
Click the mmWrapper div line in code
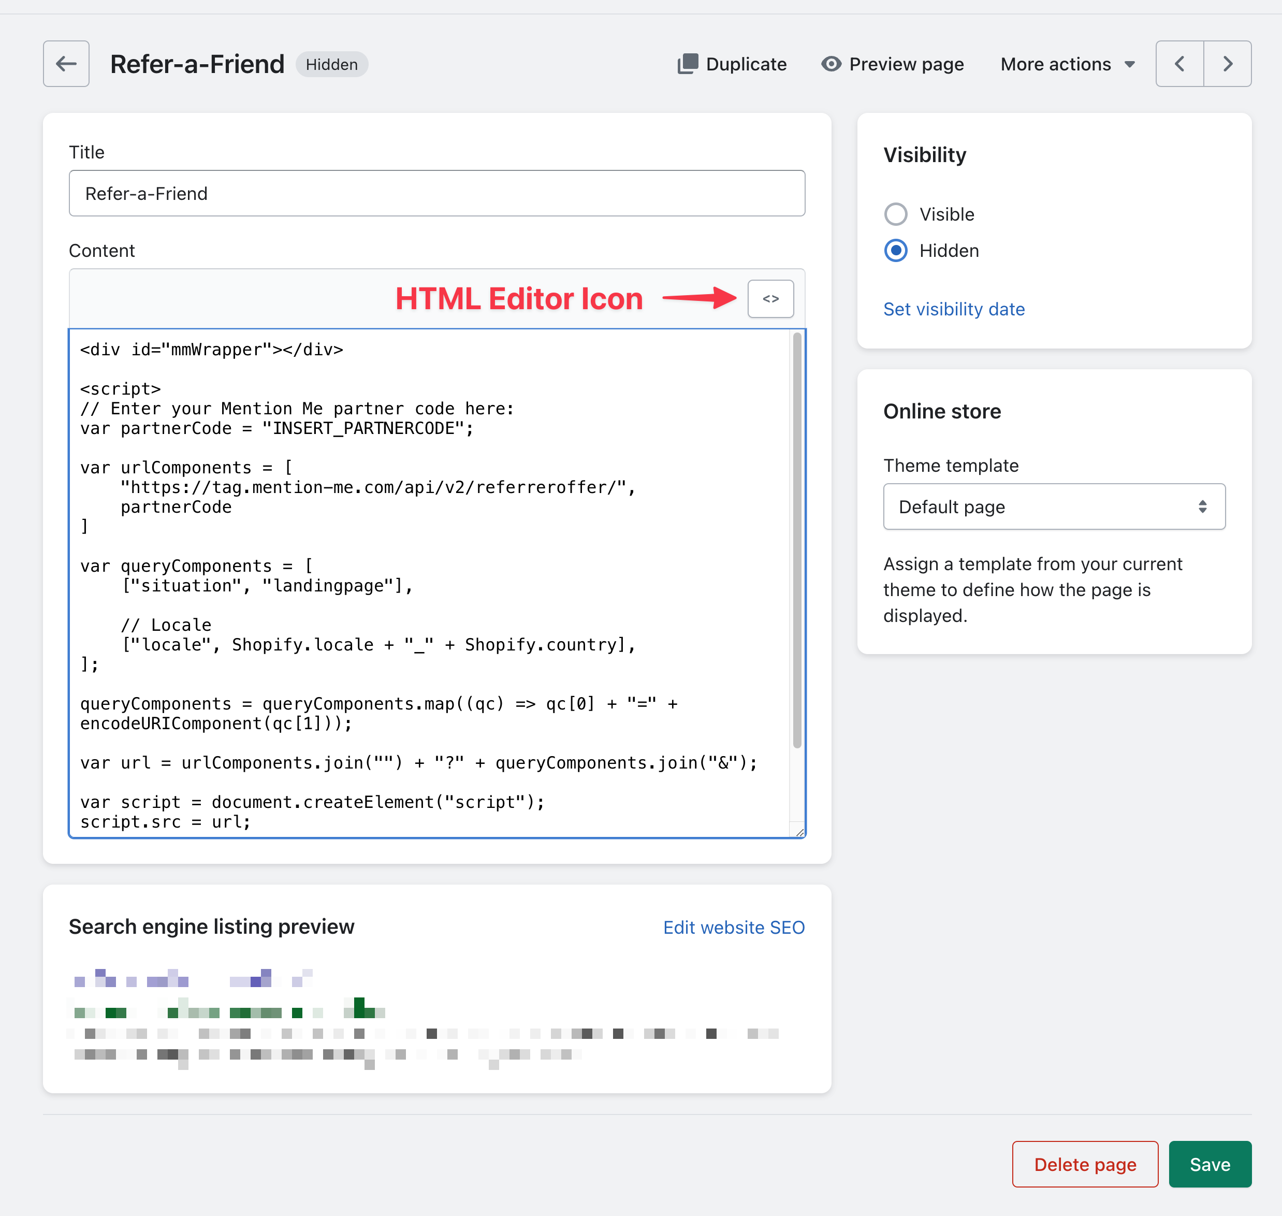tap(211, 350)
